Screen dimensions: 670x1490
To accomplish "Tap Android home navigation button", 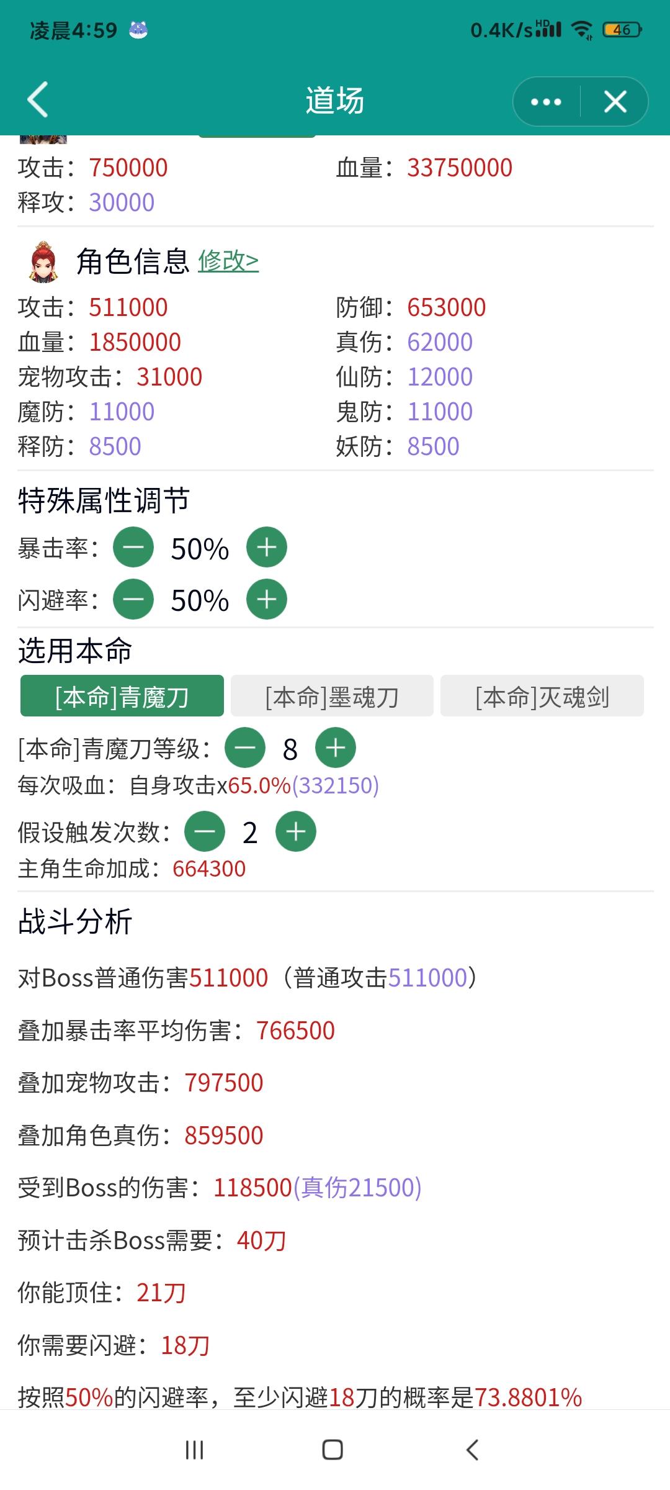I will [x=333, y=1450].
